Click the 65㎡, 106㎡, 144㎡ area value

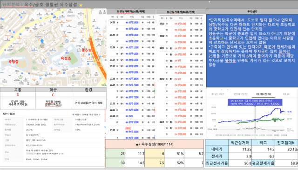[x=36, y=159]
